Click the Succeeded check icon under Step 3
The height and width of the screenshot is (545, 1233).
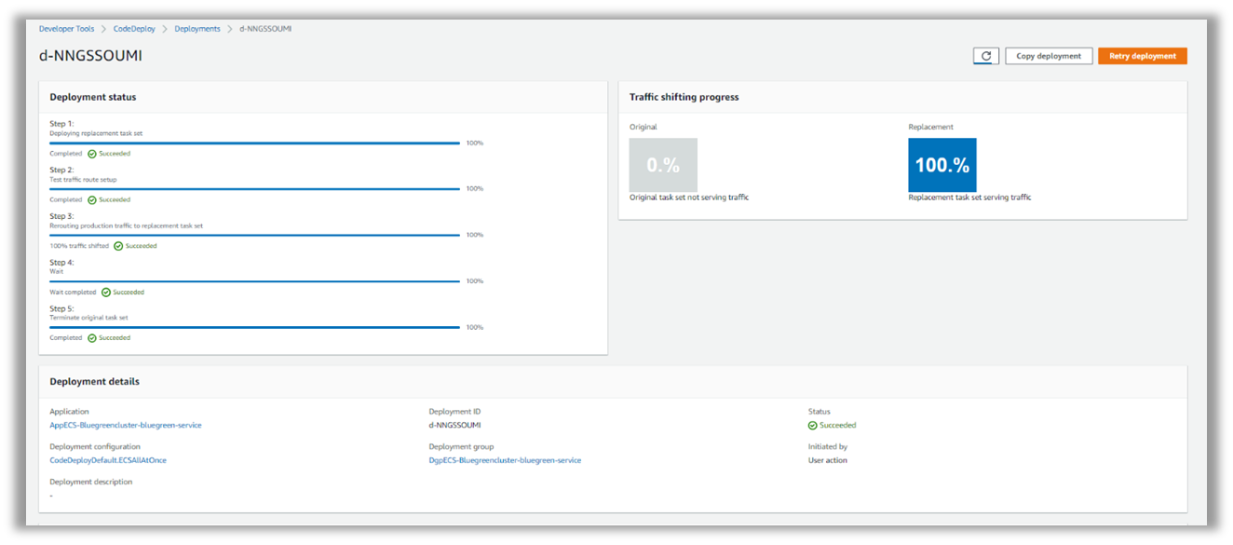(120, 245)
